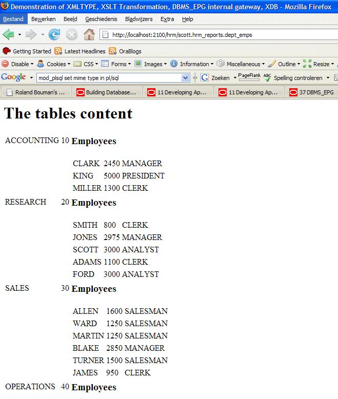This screenshot has height=399, width=338.
Task: Go back with the green arrow
Action: pyautogui.click(x=8, y=34)
